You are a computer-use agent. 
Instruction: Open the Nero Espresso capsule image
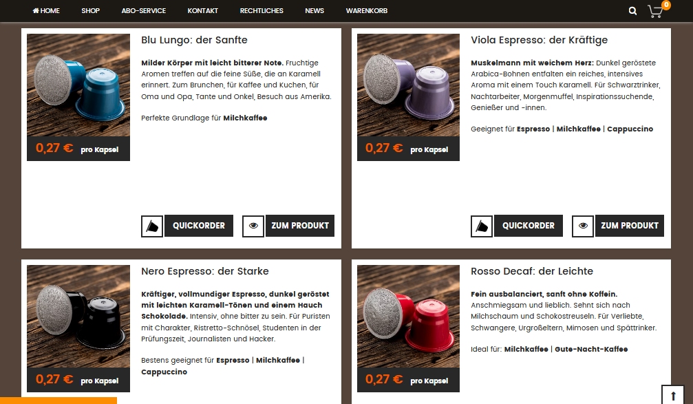point(78,316)
